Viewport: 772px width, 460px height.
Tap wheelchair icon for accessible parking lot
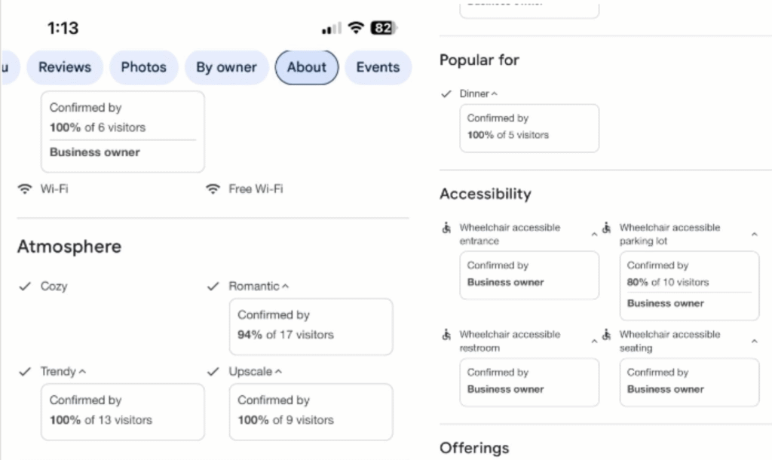tap(607, 228)
